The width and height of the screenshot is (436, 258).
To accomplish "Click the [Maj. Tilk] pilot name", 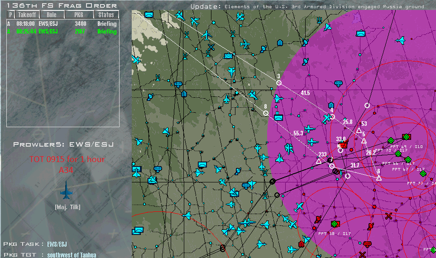I will [67, 207].
